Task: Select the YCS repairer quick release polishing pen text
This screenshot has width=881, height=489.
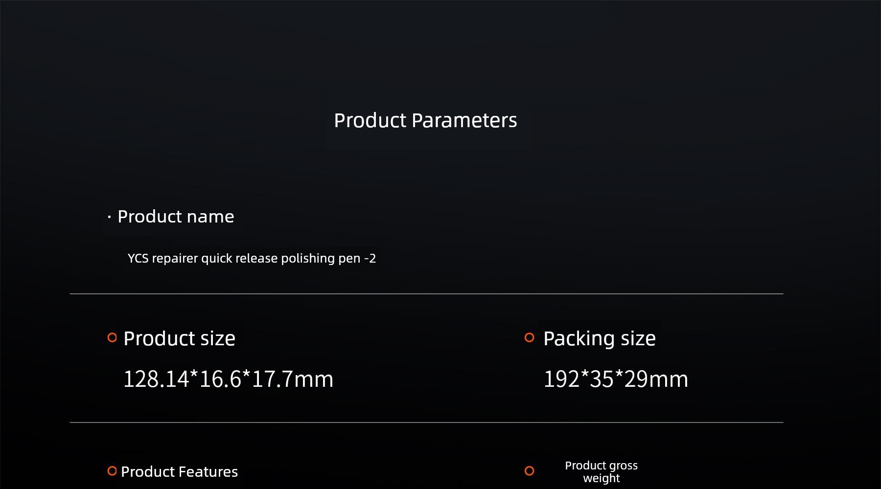Action: [252, 258]
